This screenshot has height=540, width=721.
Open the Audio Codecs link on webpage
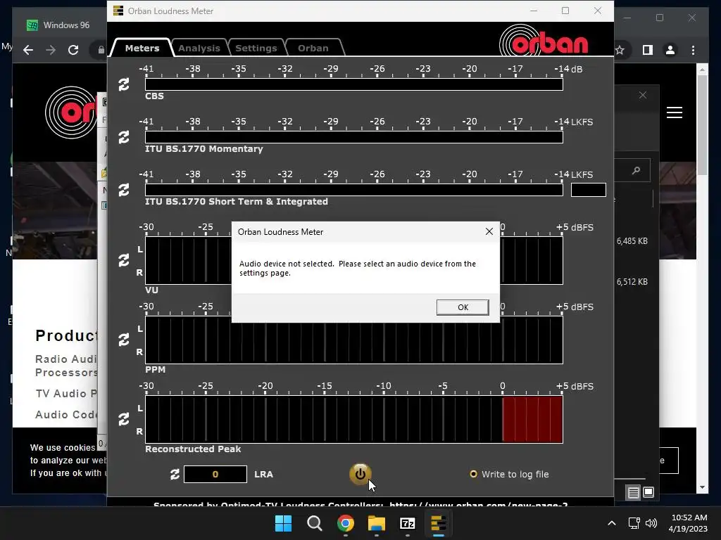coord(67,415)
